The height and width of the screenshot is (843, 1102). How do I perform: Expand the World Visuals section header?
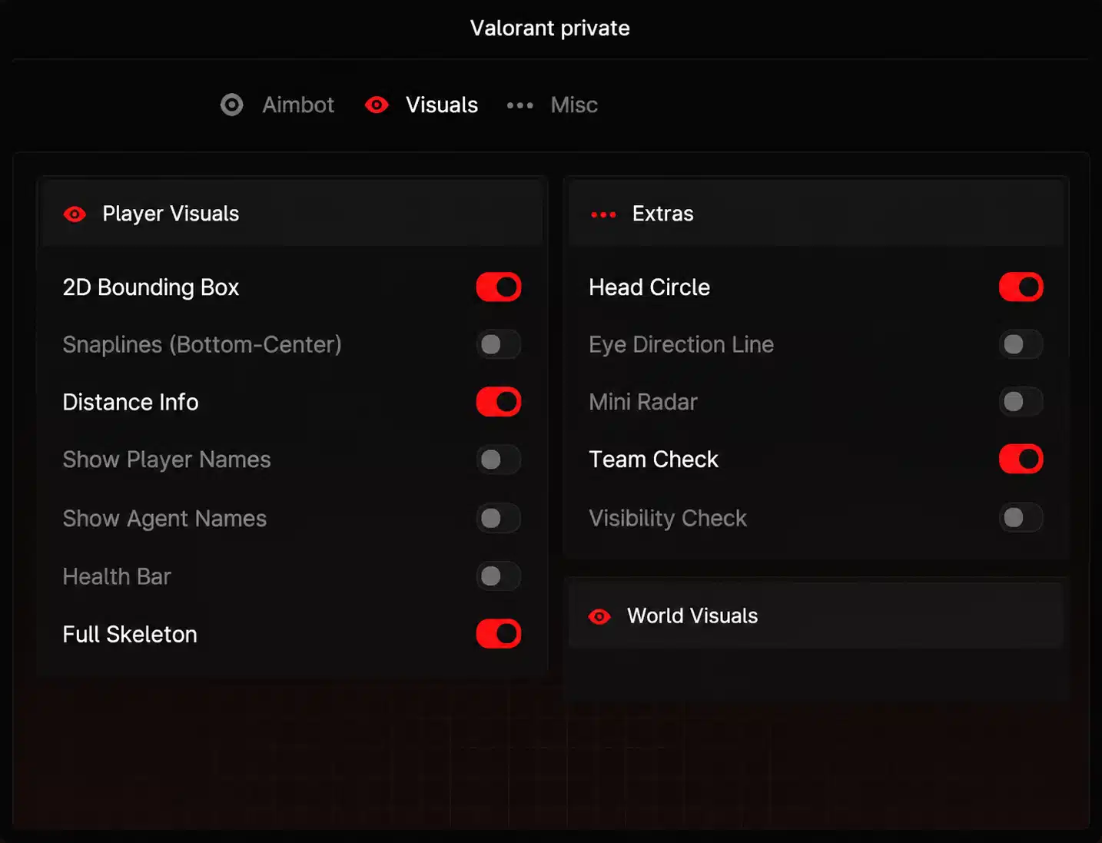[x=816, y=616]
